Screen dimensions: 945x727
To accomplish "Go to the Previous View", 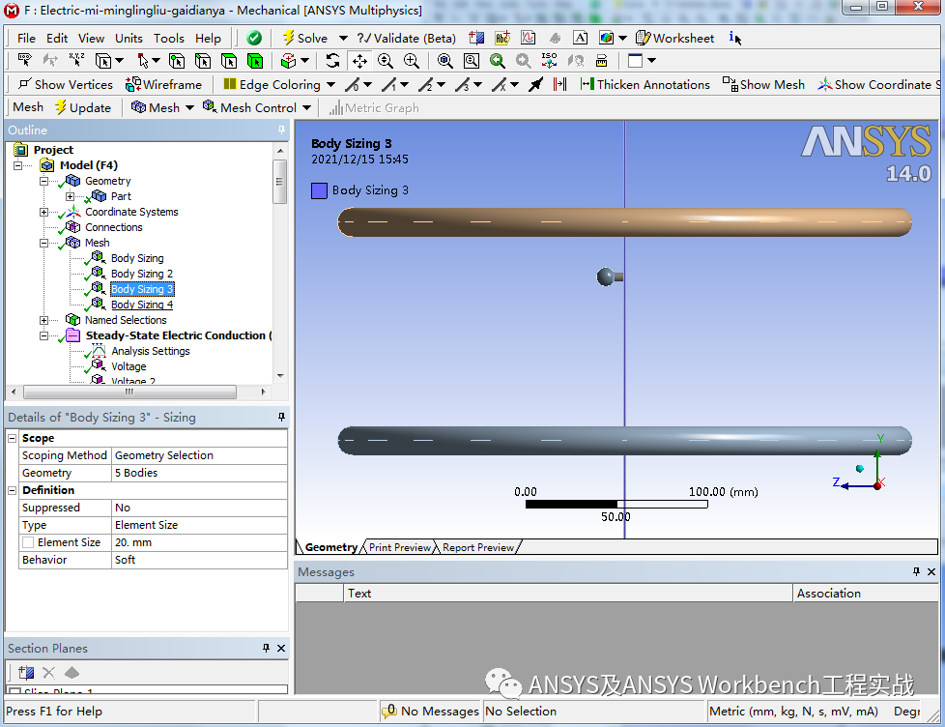I will pyautogui.click(x=498, y=60).
